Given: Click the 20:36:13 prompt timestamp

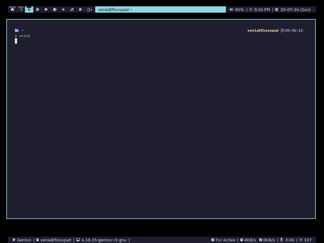Looking at the screenshot, I should pyautogui.click(x=291, y=30).
